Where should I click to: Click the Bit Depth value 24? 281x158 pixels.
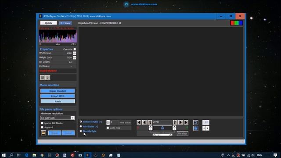[x=70, y=62]
